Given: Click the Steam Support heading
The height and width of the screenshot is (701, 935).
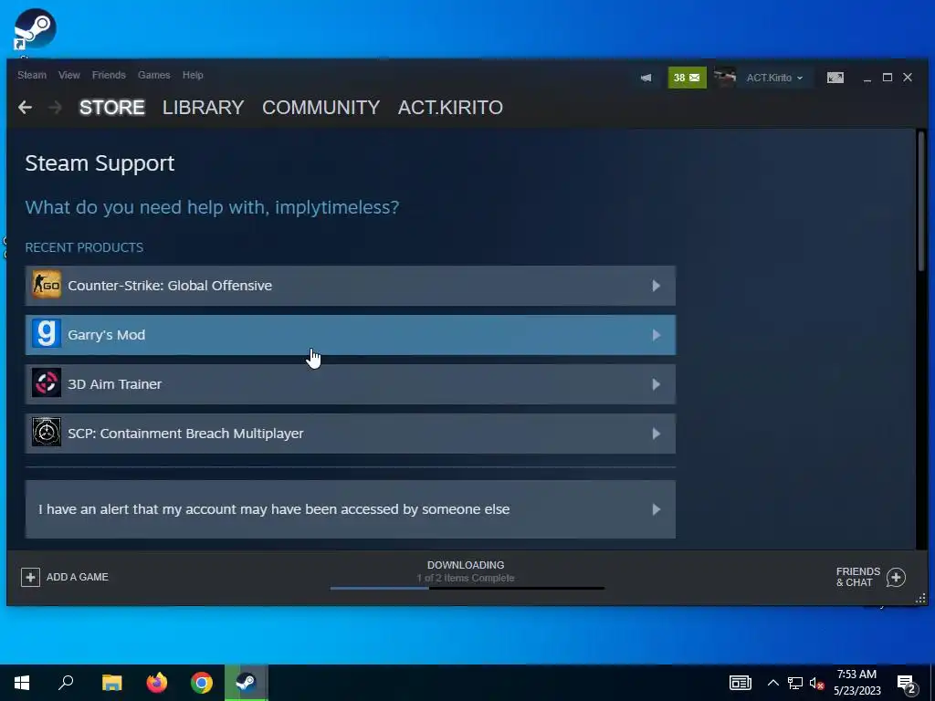Looking at the screenshot, I should tap(100, 163).
